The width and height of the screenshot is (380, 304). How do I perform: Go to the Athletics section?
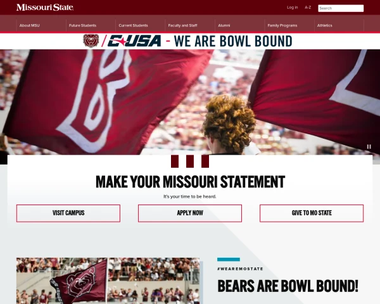325,25
